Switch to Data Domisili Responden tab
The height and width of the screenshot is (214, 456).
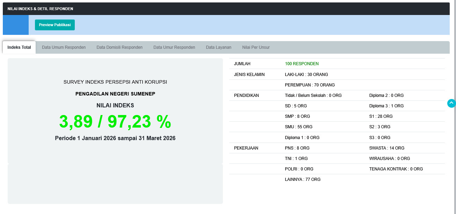coord(120,47)
